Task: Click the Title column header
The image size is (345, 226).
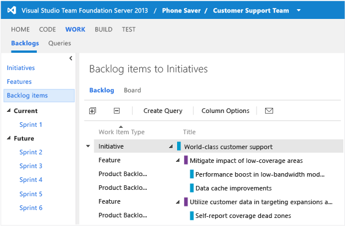Action: coord(189,132)
